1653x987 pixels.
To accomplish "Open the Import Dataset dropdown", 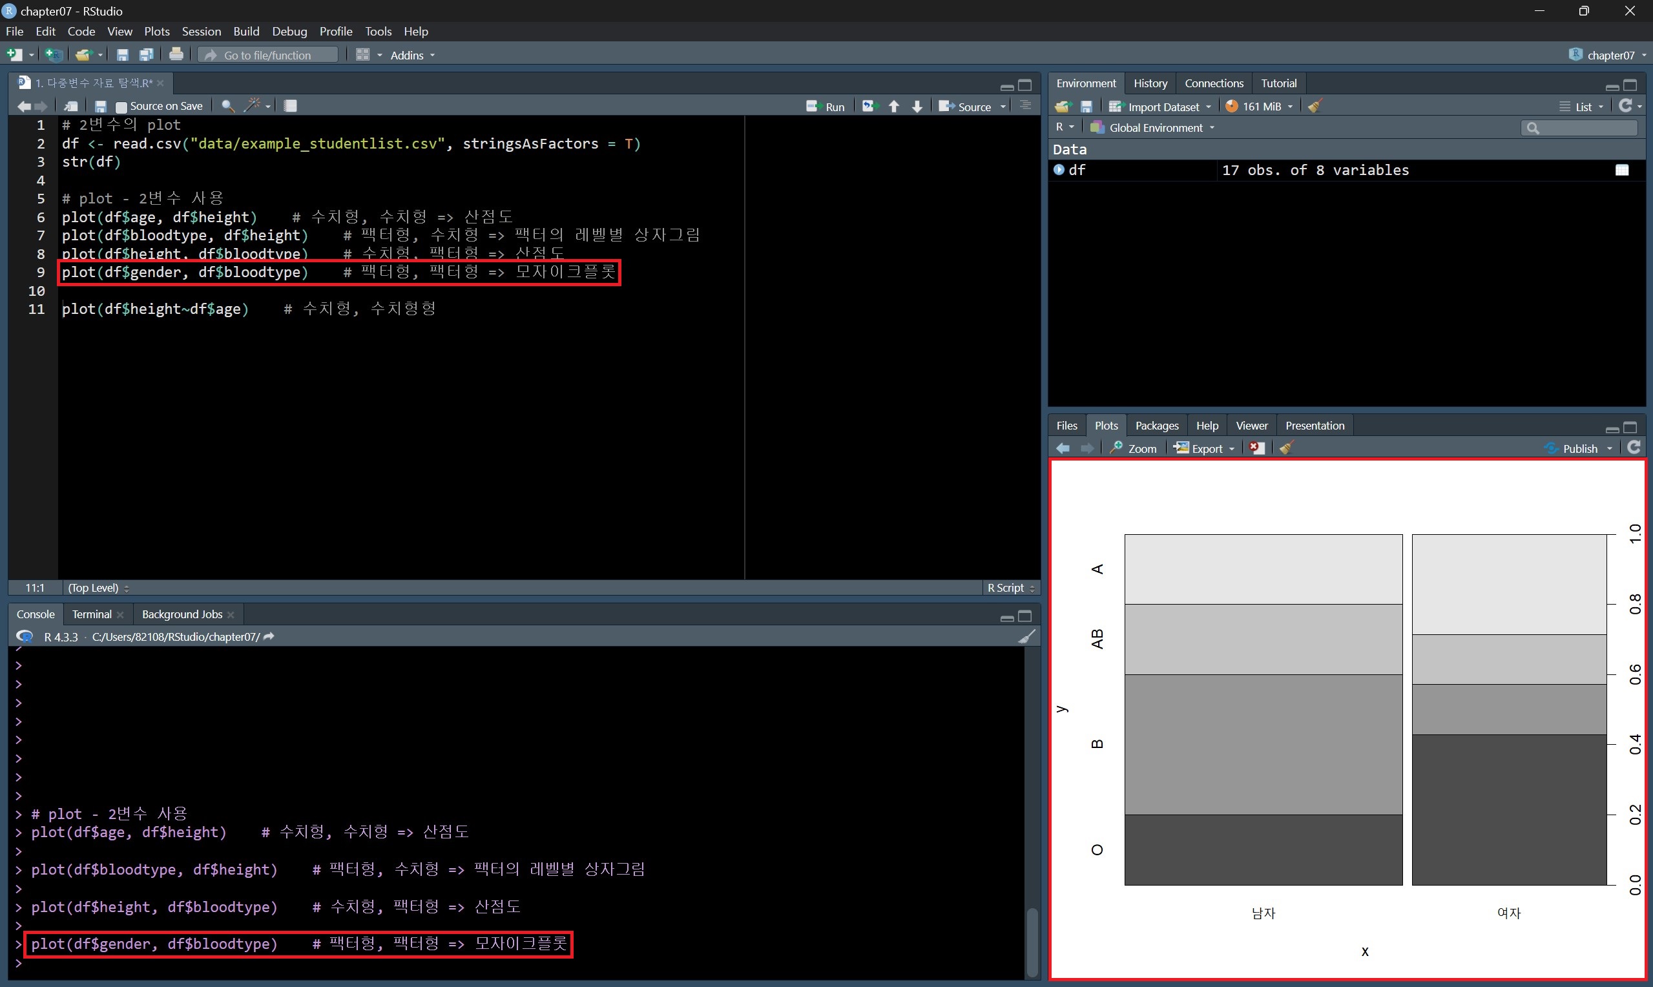I will click(1162, 107).
